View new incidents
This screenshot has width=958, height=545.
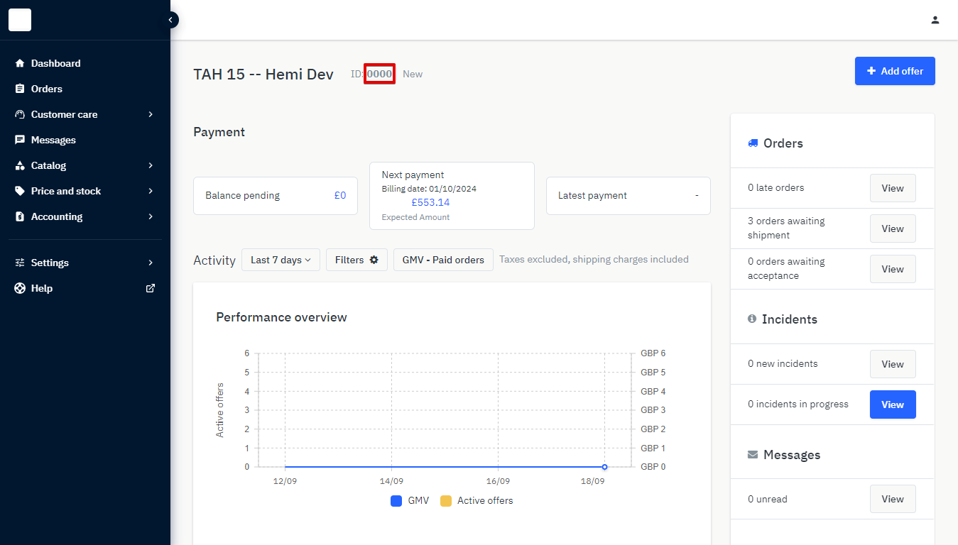click(x=893, y=364)
